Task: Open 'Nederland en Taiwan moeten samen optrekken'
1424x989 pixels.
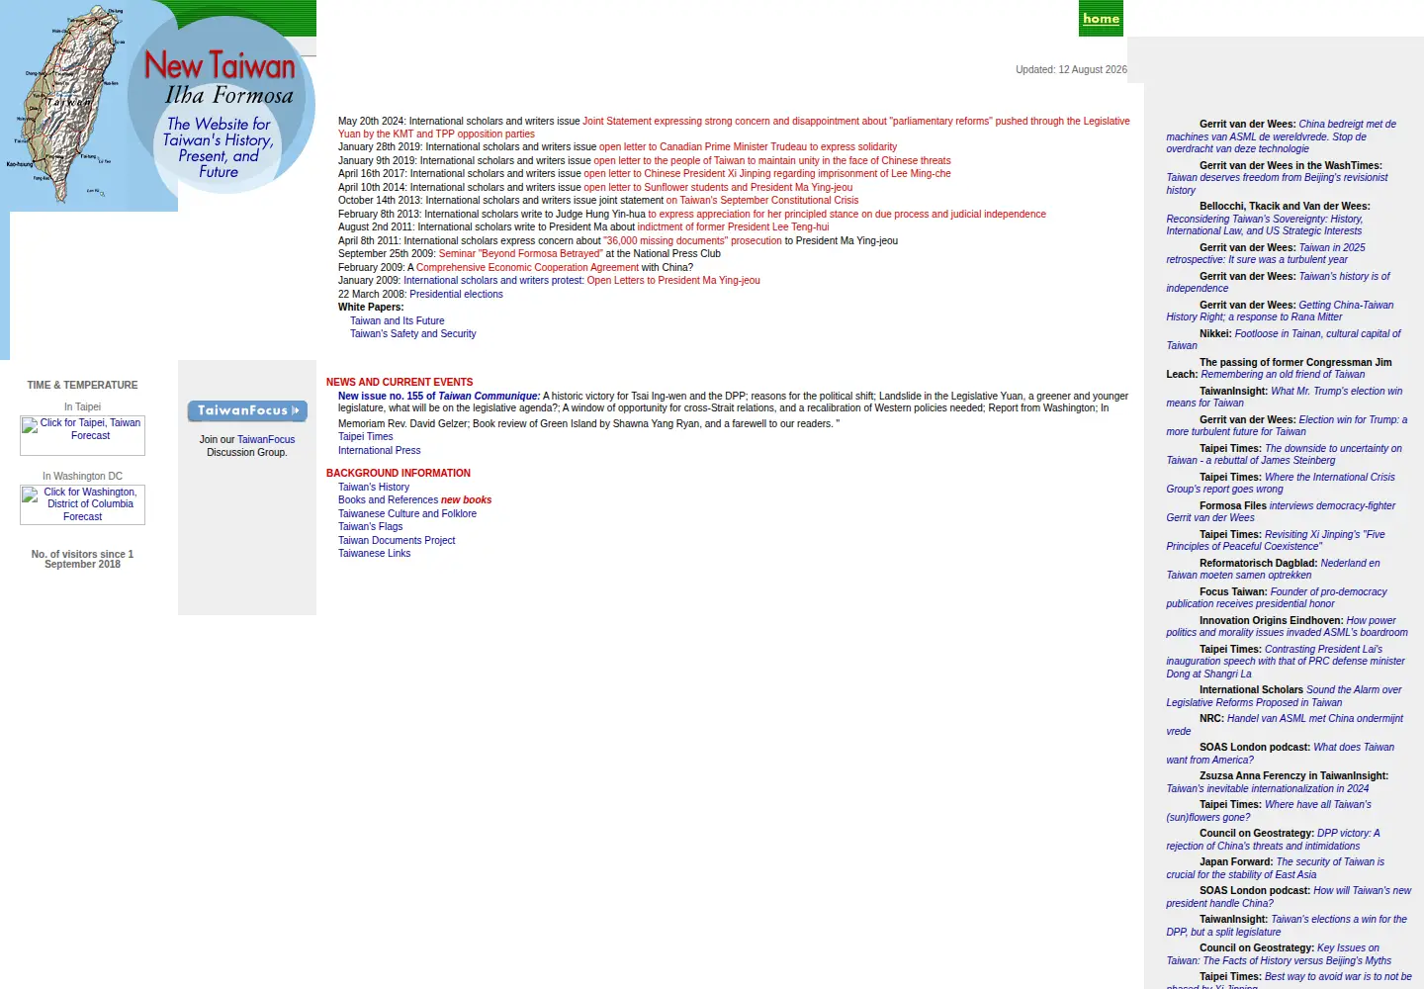Action: tap(1274, 570)
